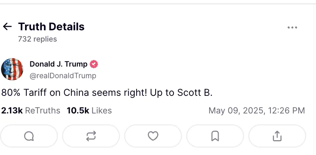Screen dimensions: 316x155
Task: Click the 732 replies count
Action: pyautogui.click(x=37, y=39)
